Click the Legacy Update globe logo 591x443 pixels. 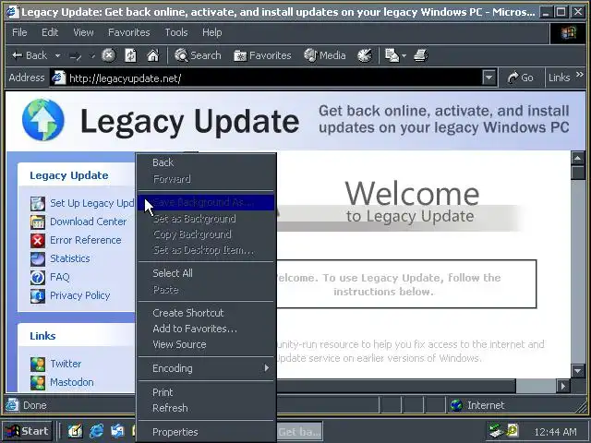[43, 120]
